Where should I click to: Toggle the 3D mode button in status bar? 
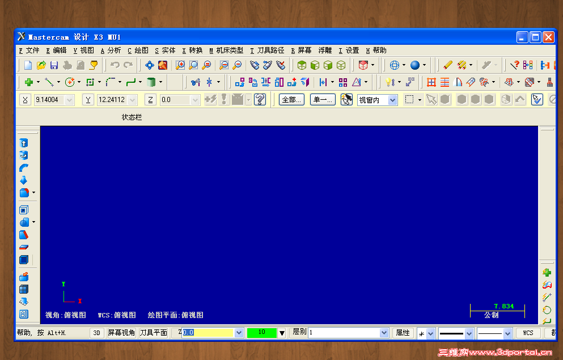pos(96,333)
